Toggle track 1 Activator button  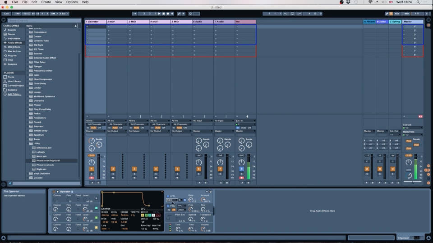click(x=92, y=169)
